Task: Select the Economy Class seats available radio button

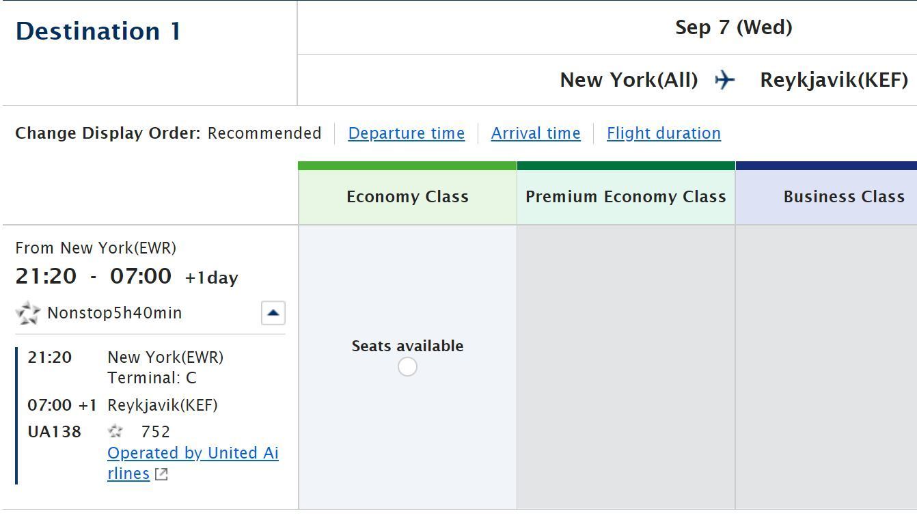Action: coord(407,367)
